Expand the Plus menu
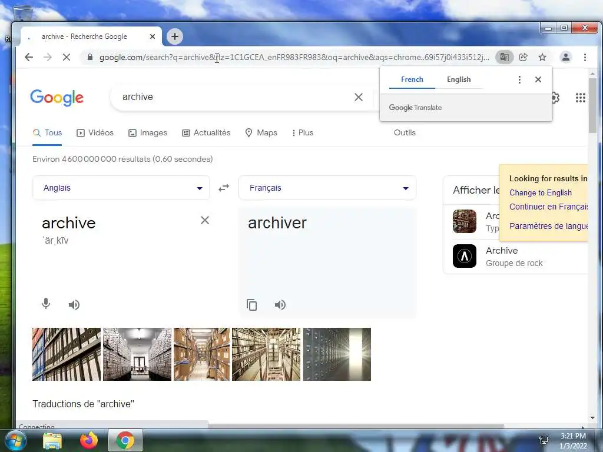 (303, 132)
